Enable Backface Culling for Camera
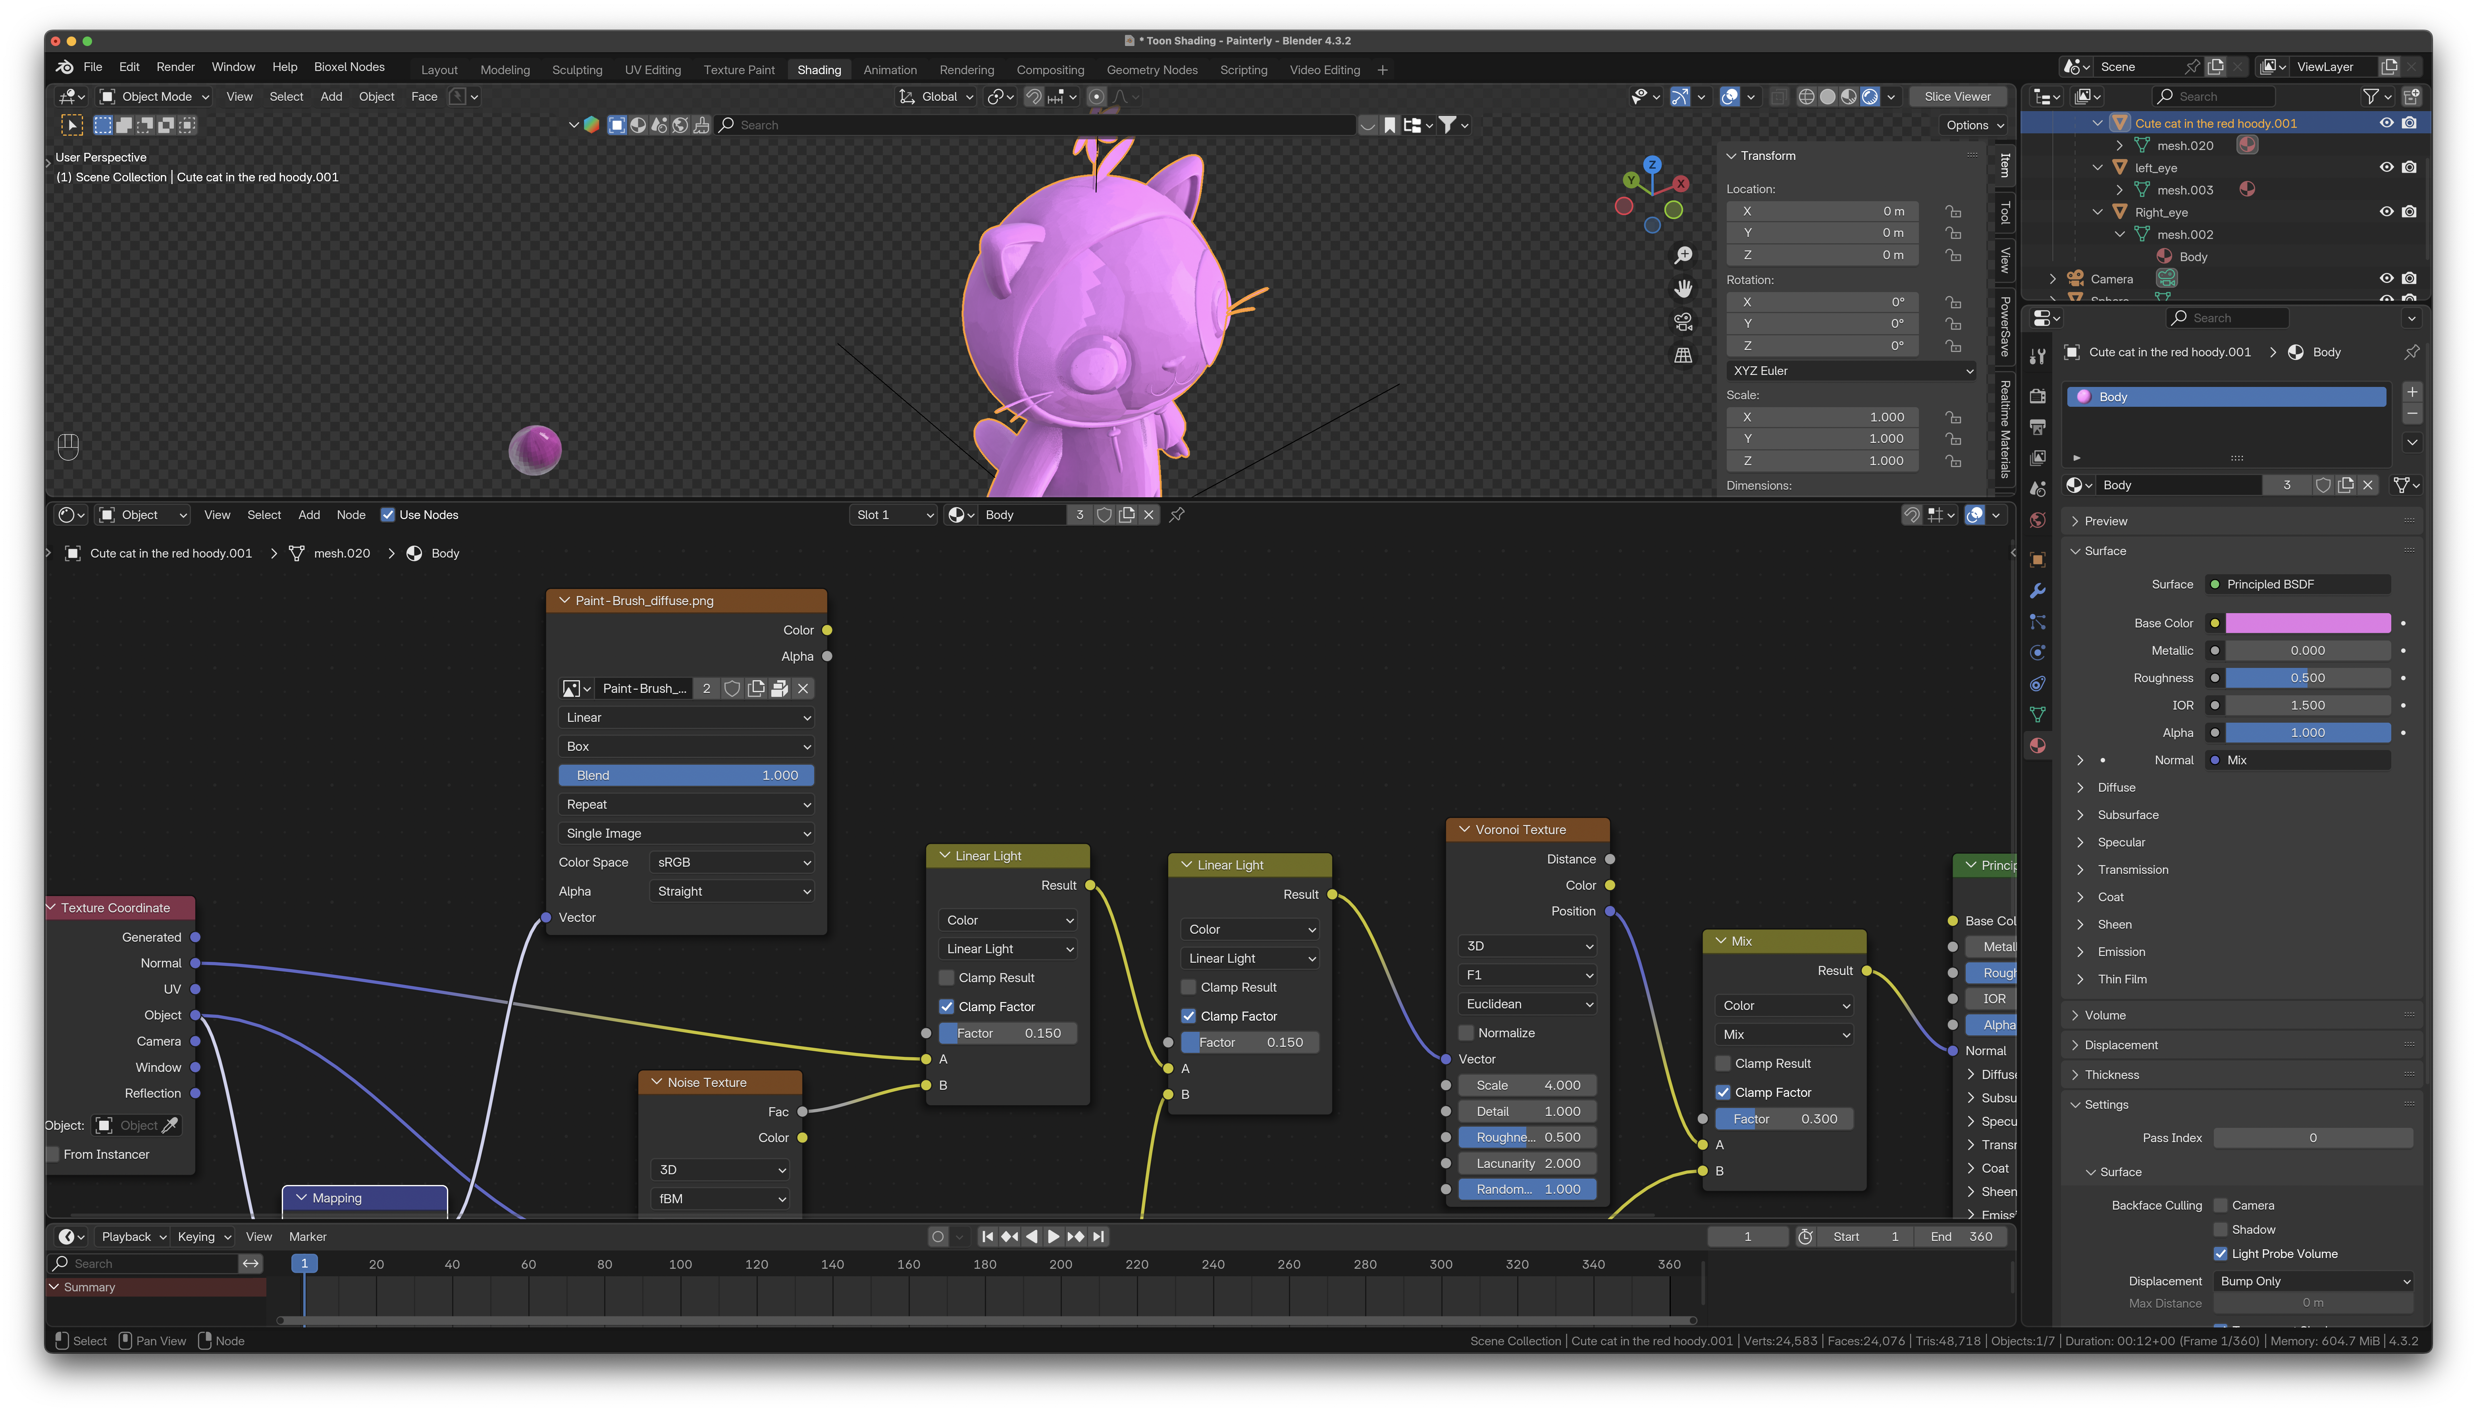The image size is (2477, 1412). 2221,1205
